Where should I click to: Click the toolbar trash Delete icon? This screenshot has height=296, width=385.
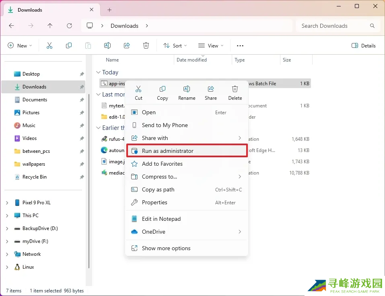click(146, 46)
